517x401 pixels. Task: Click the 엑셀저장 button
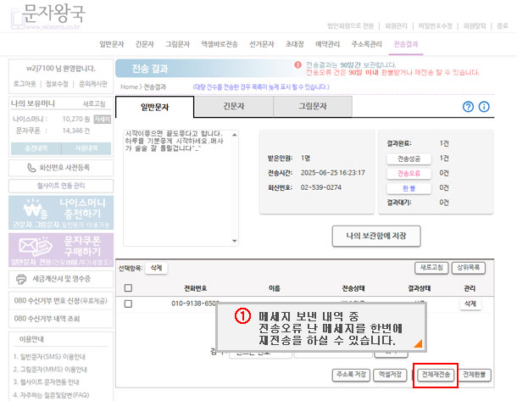pos(391,374)
